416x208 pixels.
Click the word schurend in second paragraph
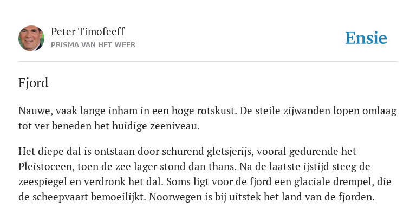pos(183,152)
